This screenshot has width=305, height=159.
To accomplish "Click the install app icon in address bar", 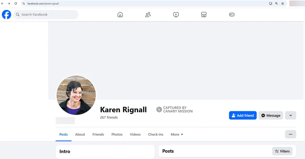I will coord(270,3).
